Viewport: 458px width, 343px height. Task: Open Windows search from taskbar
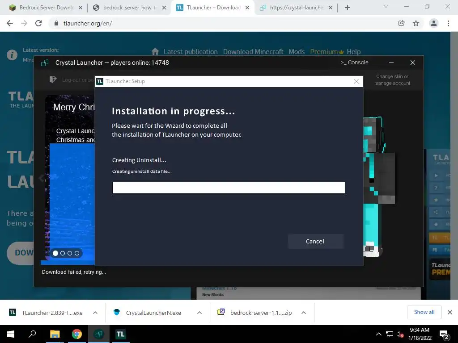pyautogui.click(x=32, y=334)
